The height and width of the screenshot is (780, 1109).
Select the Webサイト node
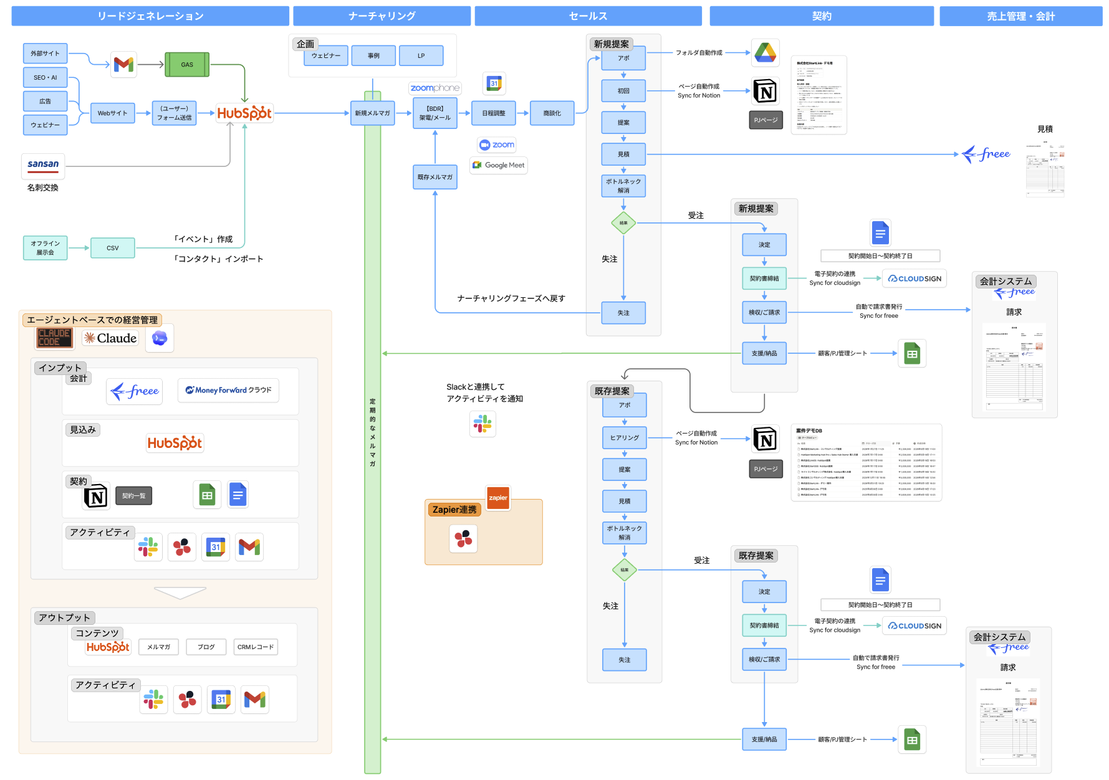pyautogui.click(x=112, y=113)
